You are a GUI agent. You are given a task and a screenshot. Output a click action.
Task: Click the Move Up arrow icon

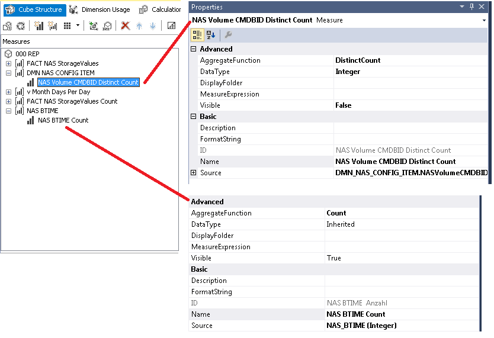[139, 26]
